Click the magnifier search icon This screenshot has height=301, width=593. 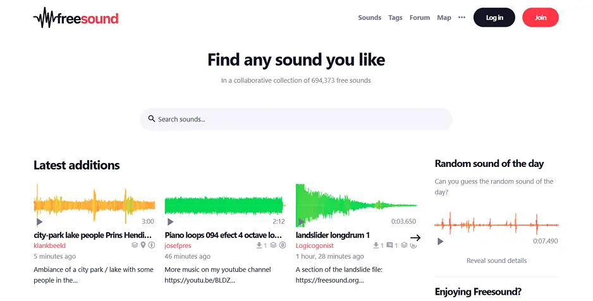pyautogui.click(x=152, y=119)
